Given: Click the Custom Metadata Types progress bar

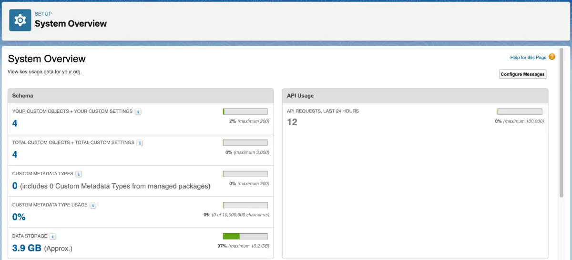Looking at the screenshot, I should coord(245,174).
